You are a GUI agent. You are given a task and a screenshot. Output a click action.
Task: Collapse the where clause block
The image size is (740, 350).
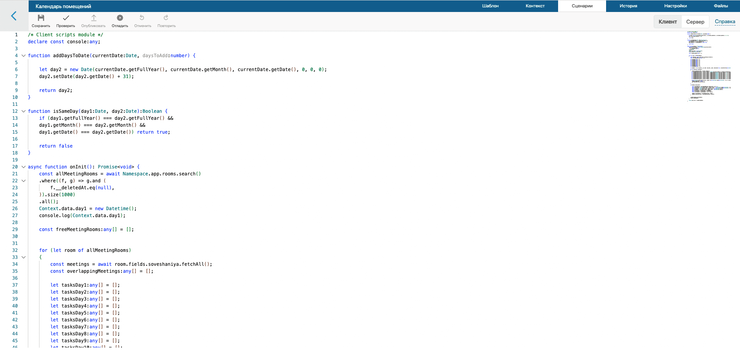tap(23, 180)
